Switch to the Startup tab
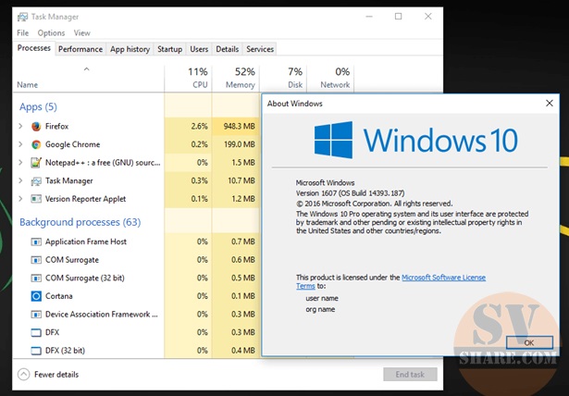Viewport: 569px width, 396px height. [x=169, y=49]
